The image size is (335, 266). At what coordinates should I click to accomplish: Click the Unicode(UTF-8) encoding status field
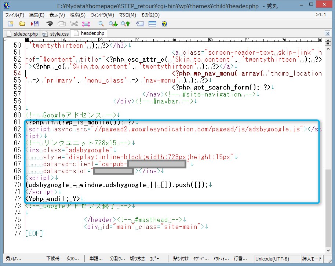[277, 259]
